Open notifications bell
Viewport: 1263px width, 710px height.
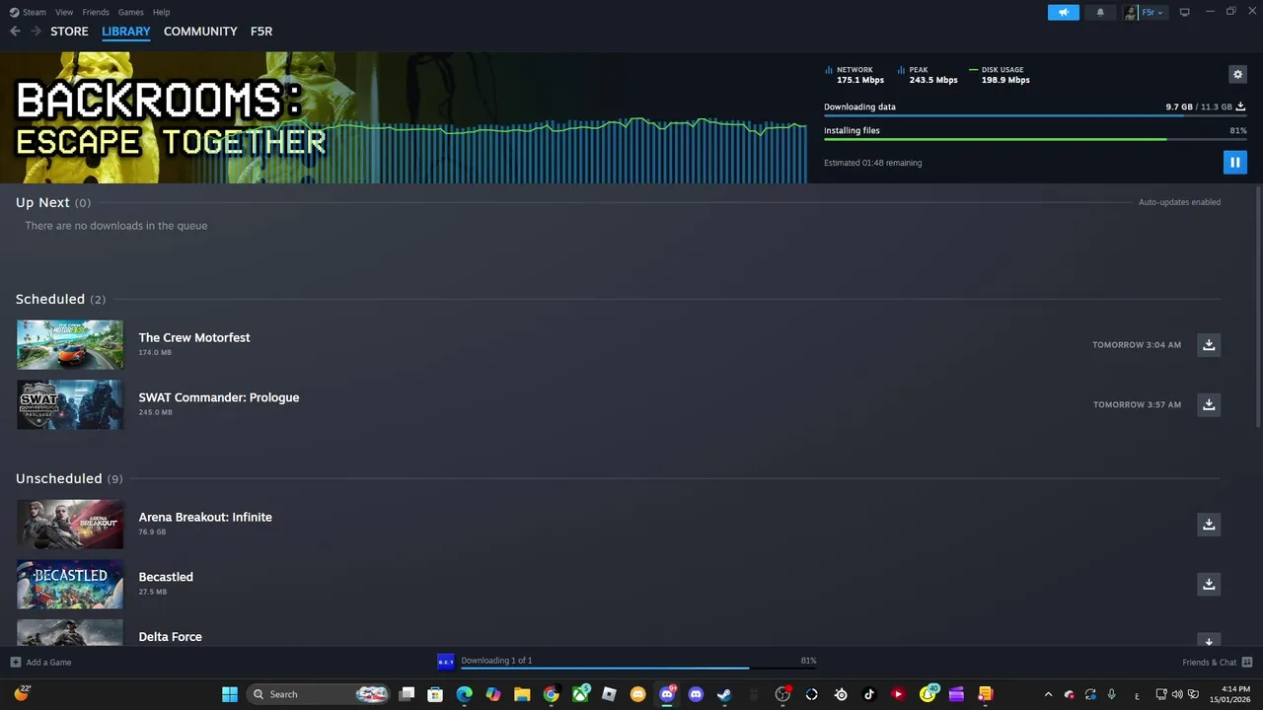[x=1100, y=12]
